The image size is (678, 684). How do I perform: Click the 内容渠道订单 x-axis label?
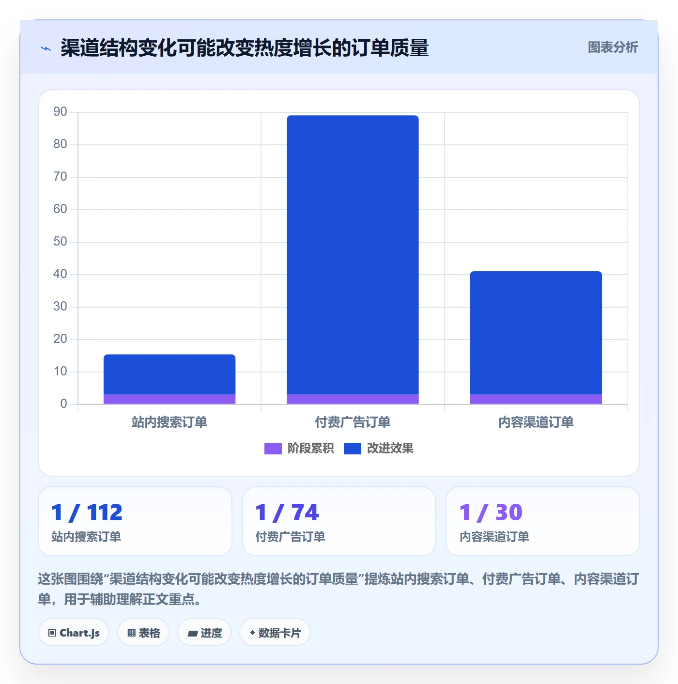tap(536, 422)
